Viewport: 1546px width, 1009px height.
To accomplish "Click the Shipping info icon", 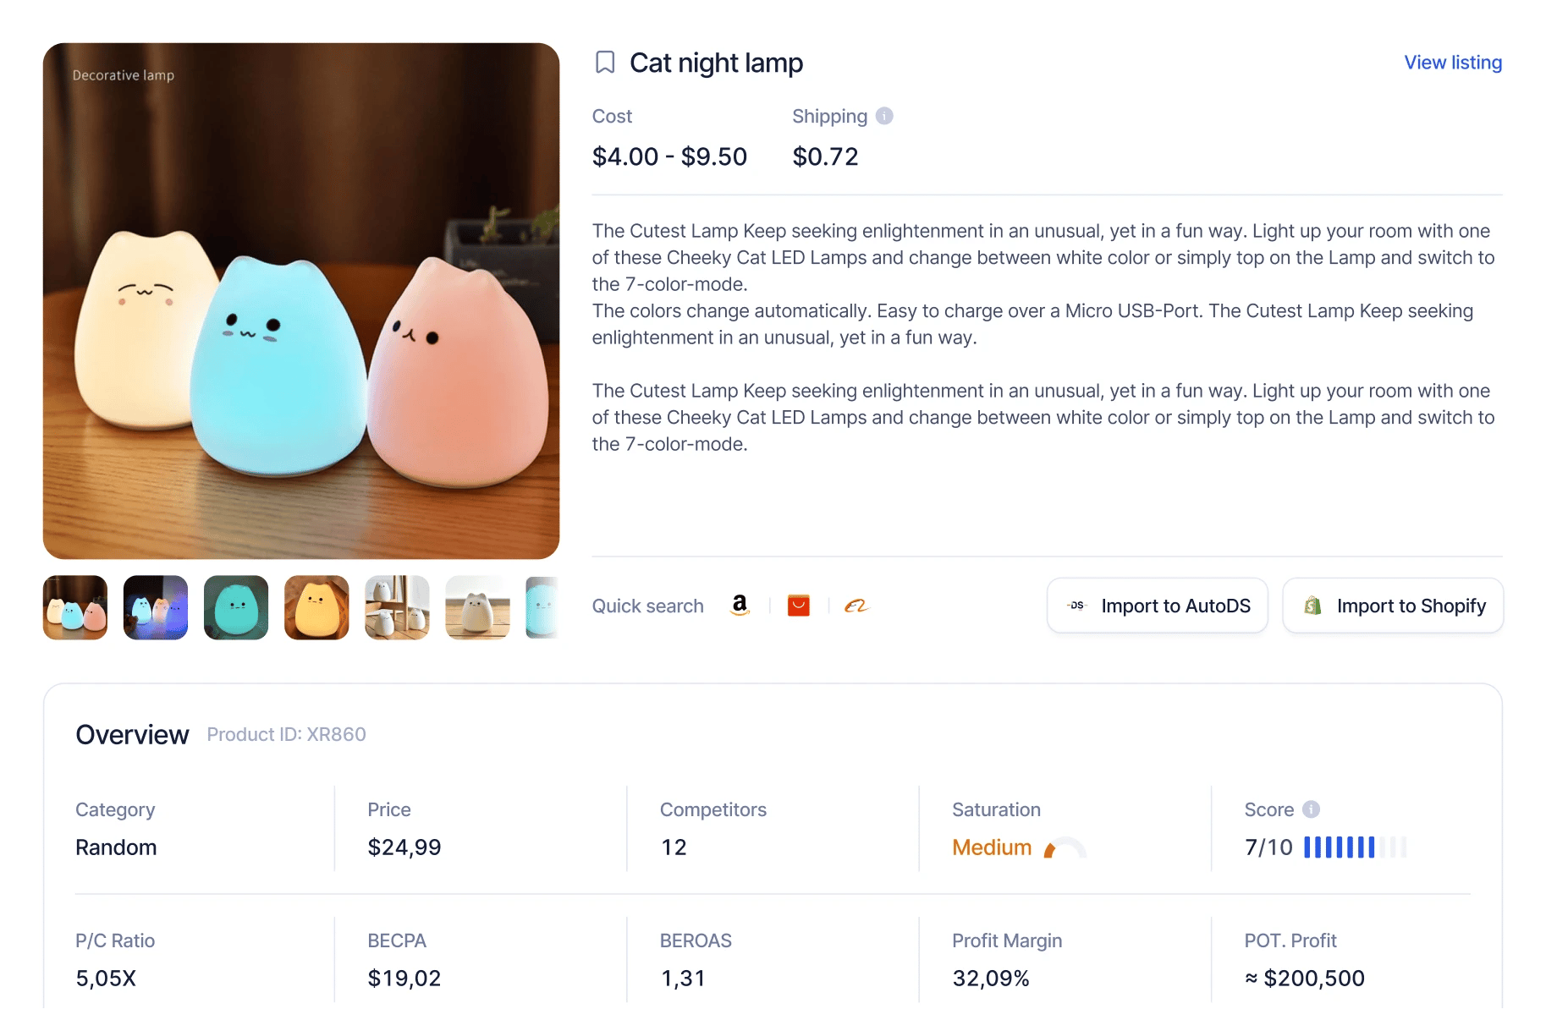I will (x=884, y=117).
